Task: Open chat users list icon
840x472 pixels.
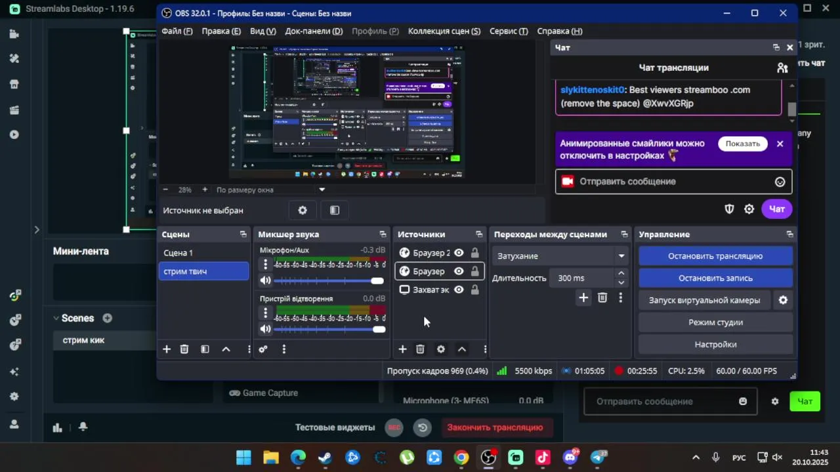Action: tap(782, 68)
